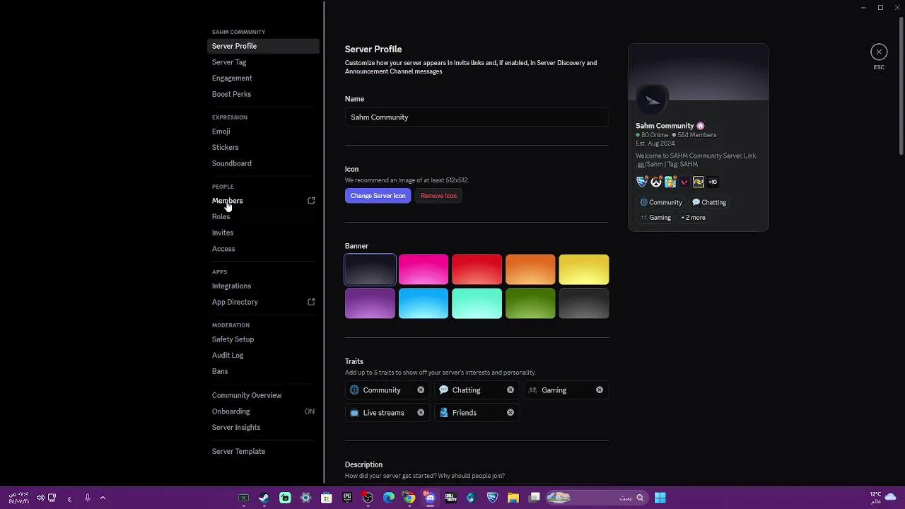
Task: Select the blue banner color
Action: [424, 303]
